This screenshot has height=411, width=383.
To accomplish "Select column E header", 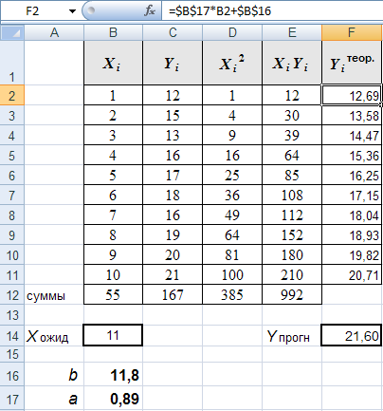I will (x=292, y=32).
